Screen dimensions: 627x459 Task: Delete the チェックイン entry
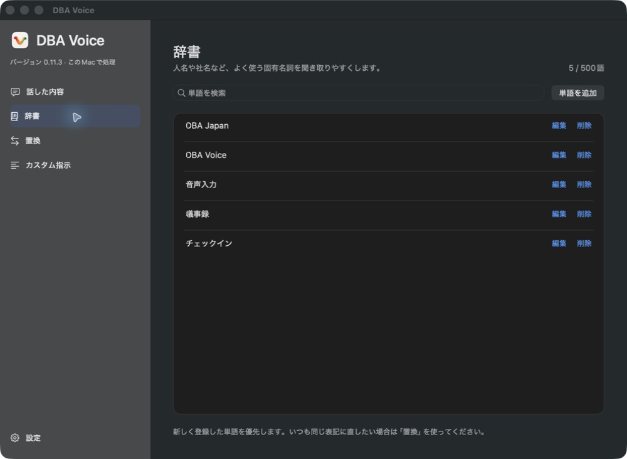pos(584,243)
